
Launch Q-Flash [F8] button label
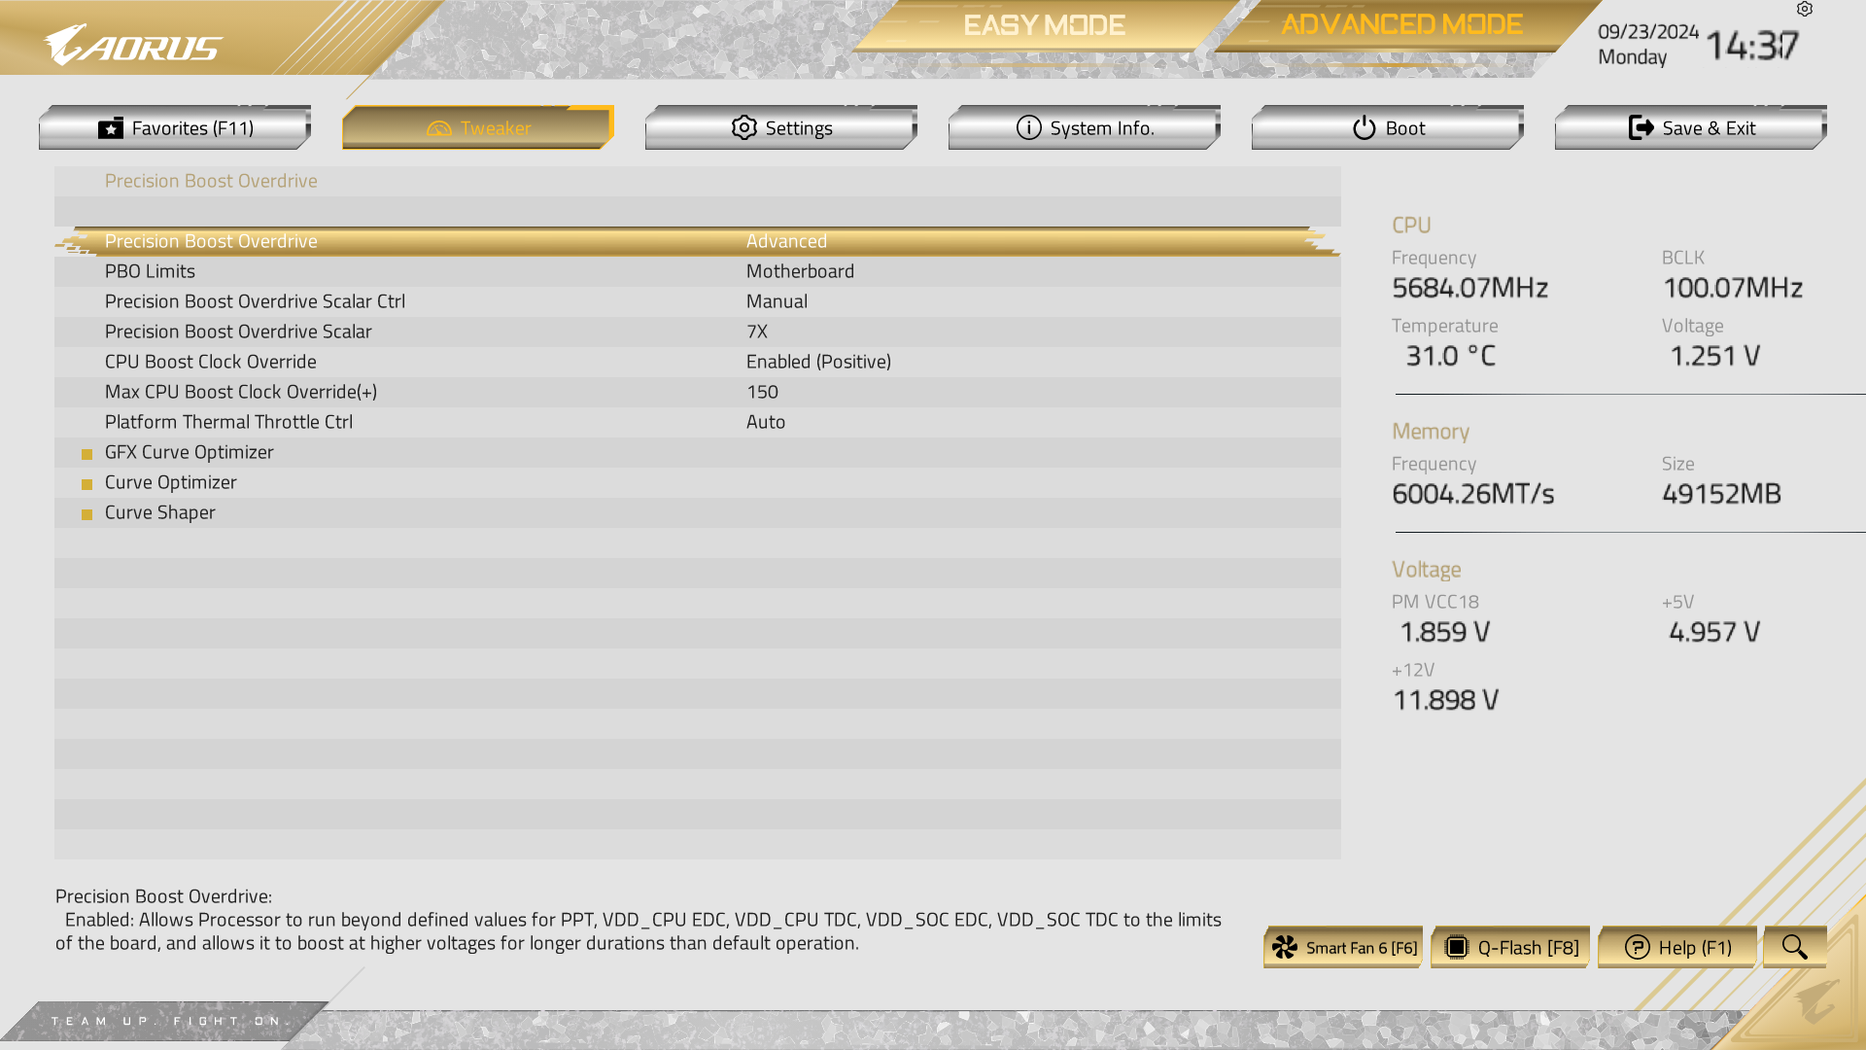tap(1529, 948)
